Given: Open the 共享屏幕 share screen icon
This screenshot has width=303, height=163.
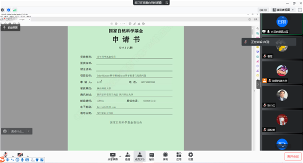Looking at the screenshot, I should coord(113,156).
